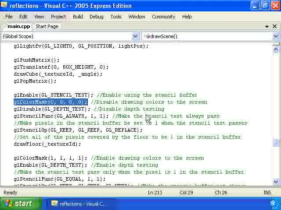Screen dimensions: 281x210
Task: Click the Ln 213 status bar entry
Action: (155, 192)
